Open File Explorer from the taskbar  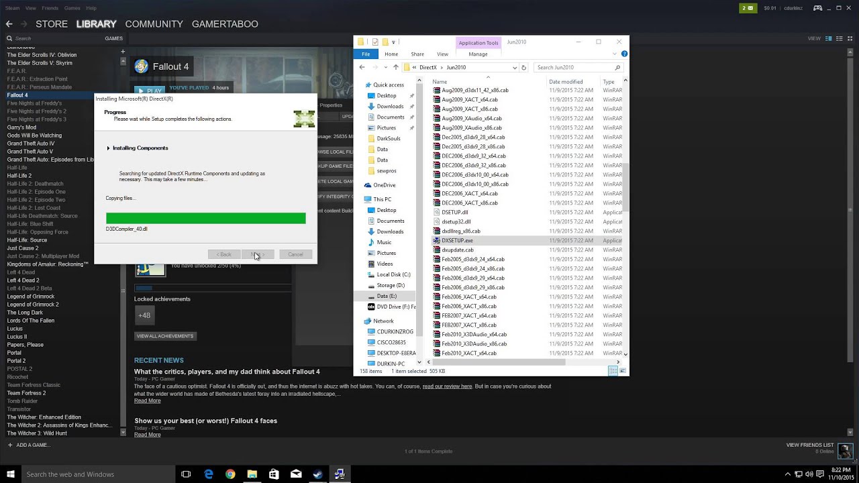(x=252, y=474)
